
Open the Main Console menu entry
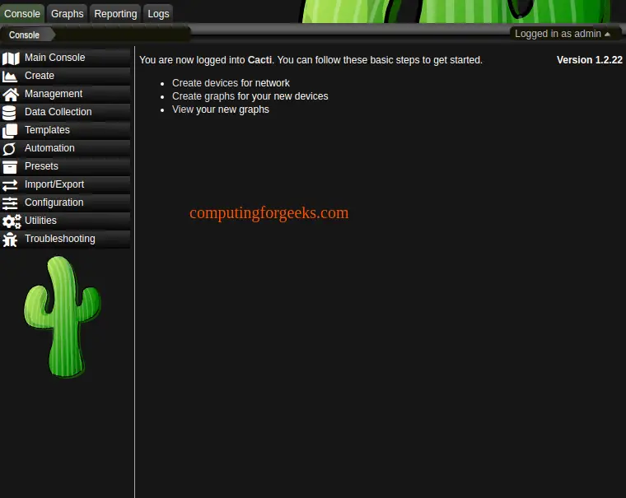pyautogui.click(x=65, y=58)
